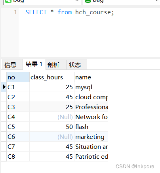Click the 'mysql' name cell
The image size is (160, 173).
click(x=91, y=87)
